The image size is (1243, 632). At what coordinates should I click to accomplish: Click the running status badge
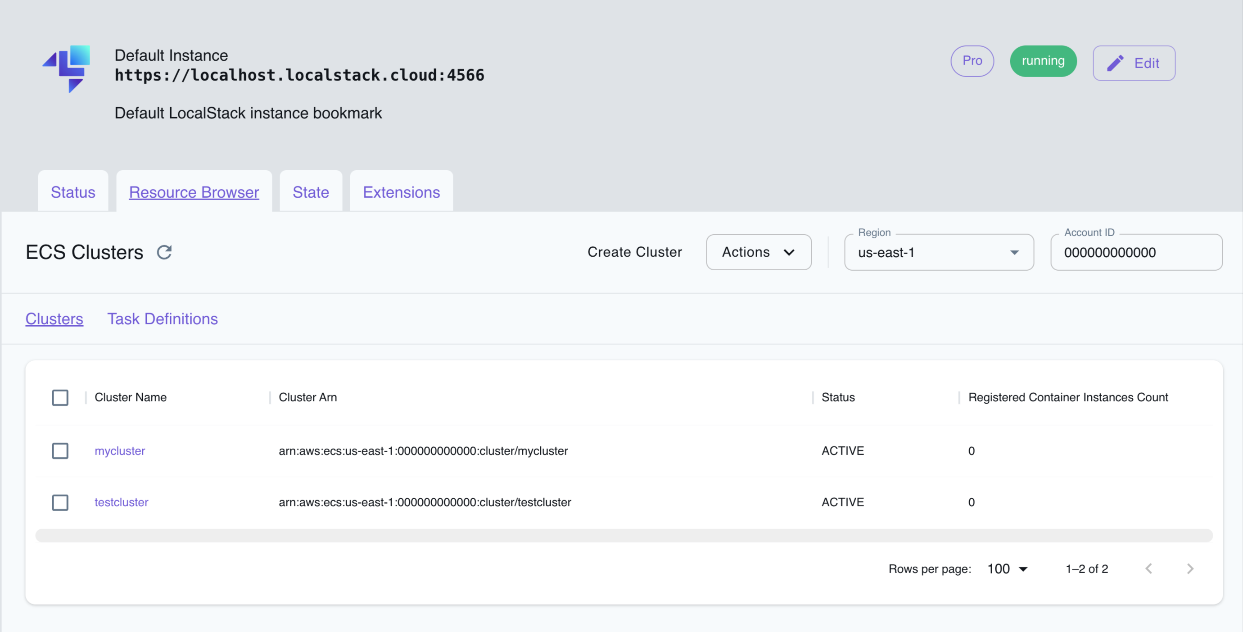coord(1043,61)
